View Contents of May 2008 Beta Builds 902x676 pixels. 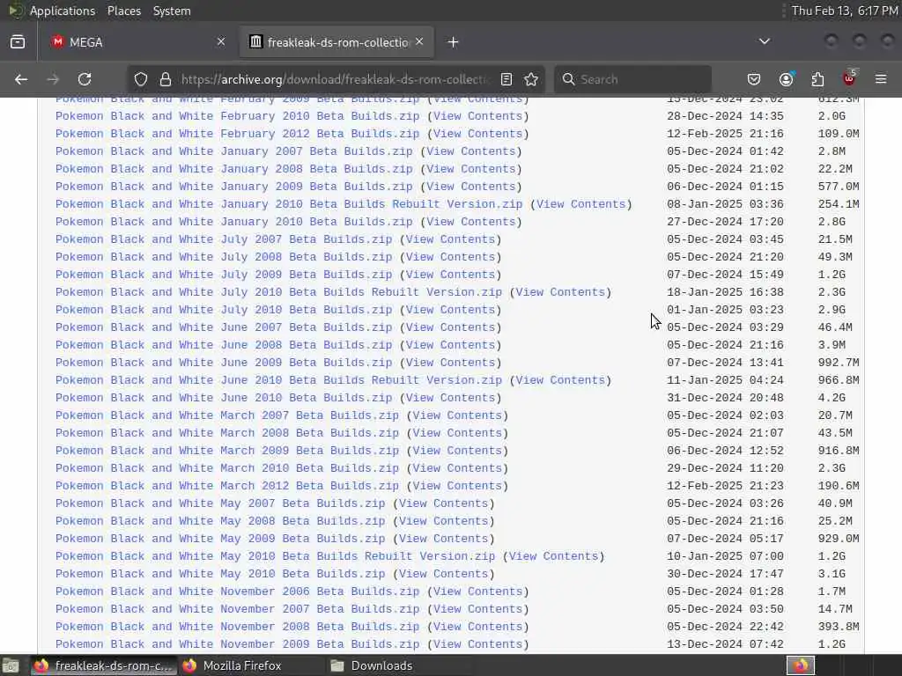click(x=444, y=521)
